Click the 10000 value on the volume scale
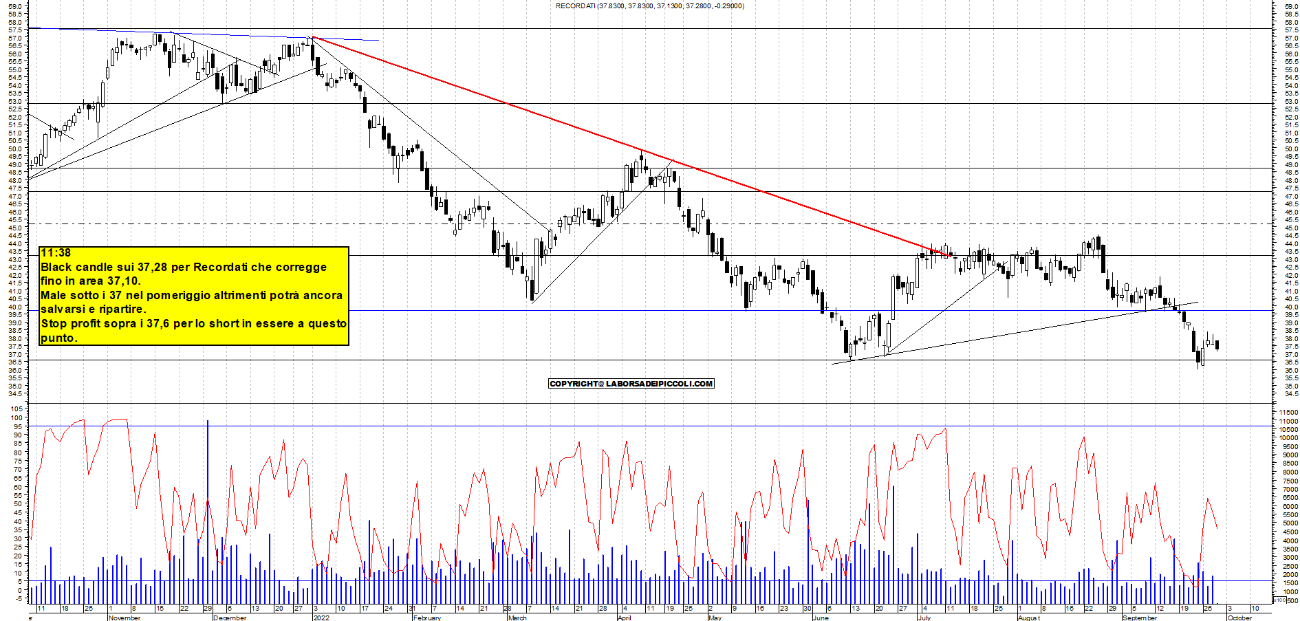The height and width of the screenshot is (621, 1300). [1288, 438]
